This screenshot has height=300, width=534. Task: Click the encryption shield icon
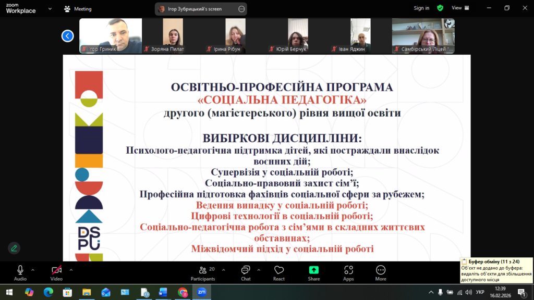440,8
